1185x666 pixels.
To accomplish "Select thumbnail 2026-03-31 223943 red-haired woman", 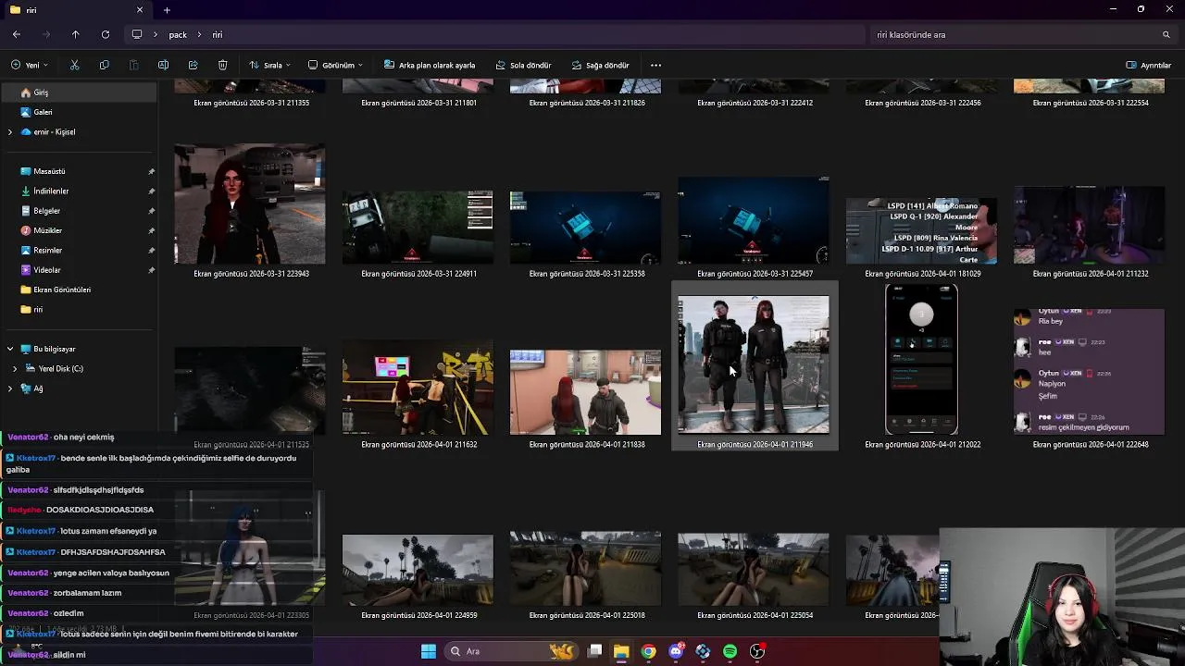I will [x=250, y=203].
